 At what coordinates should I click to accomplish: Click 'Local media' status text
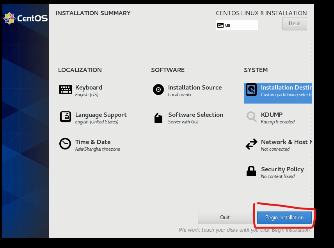(179, 95)
